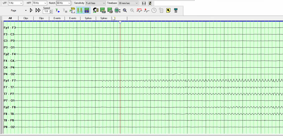The height and width of the screenshot is (136, 283).
Task: Toggle the highlighted montage display button
Action: [86, 10]
